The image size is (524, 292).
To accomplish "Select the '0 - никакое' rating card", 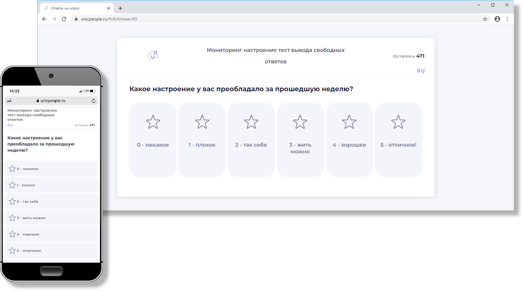I will pyautogui.click(x=153, y=140).
